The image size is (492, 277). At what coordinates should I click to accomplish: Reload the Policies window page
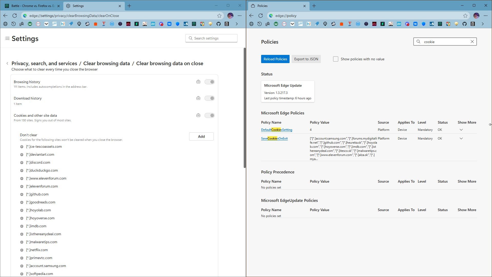click(261, 16)
